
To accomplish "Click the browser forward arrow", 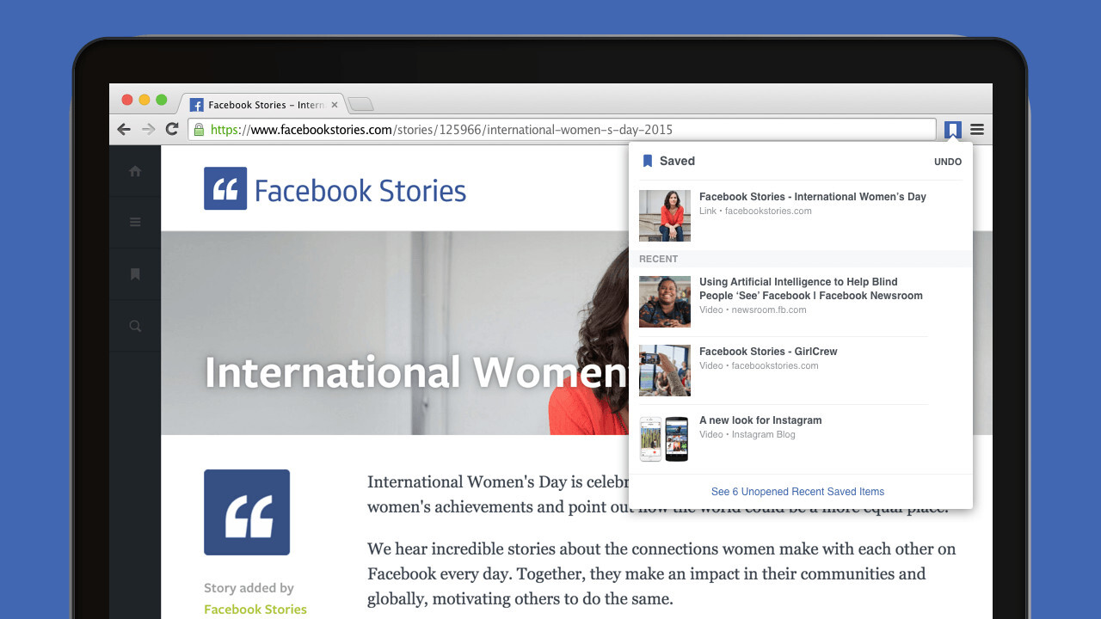I will pos(148,129).
